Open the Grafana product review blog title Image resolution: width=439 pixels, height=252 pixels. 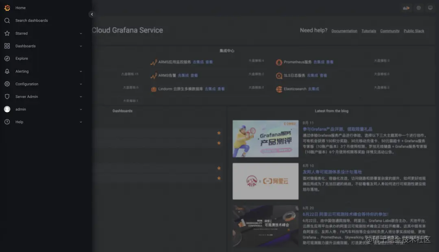[337, 129]
